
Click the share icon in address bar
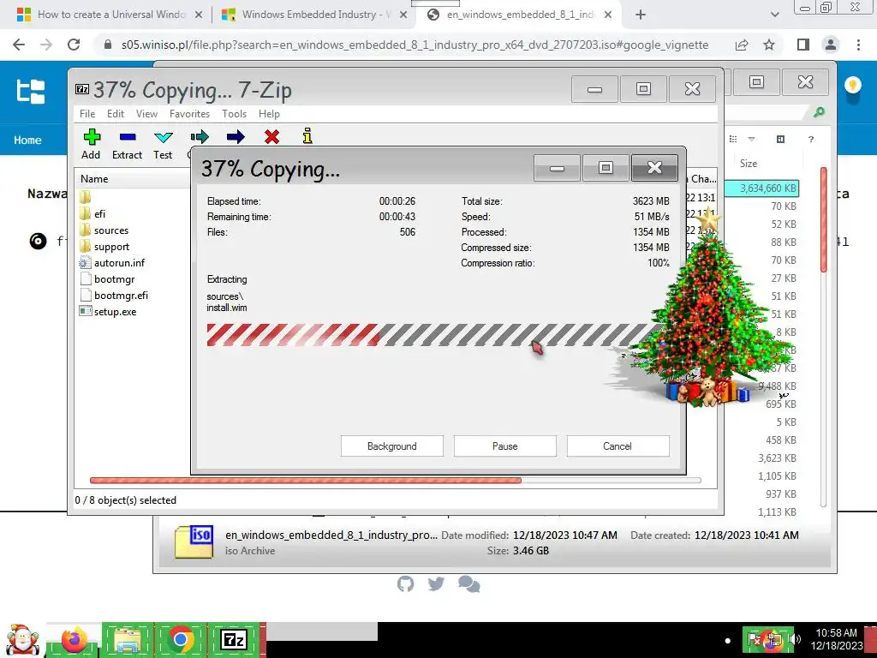(742, 45)
